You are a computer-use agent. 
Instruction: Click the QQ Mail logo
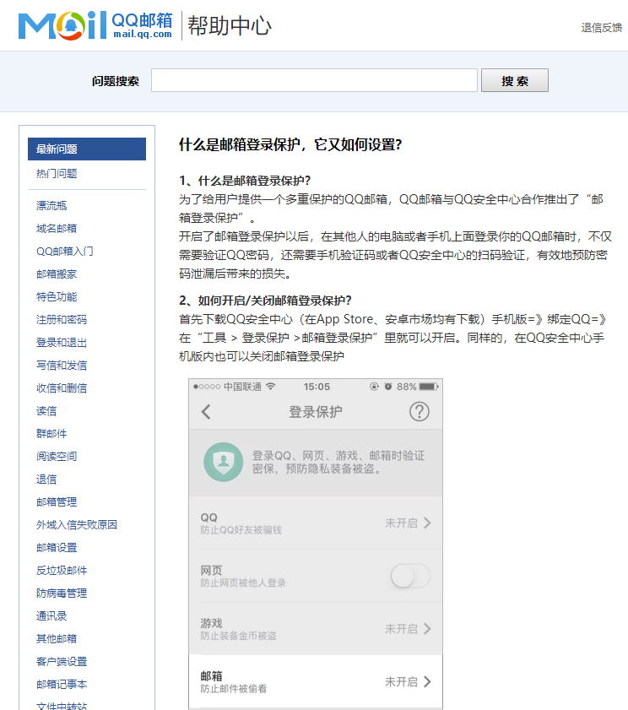pyautogui.click(x=95, y=25)
